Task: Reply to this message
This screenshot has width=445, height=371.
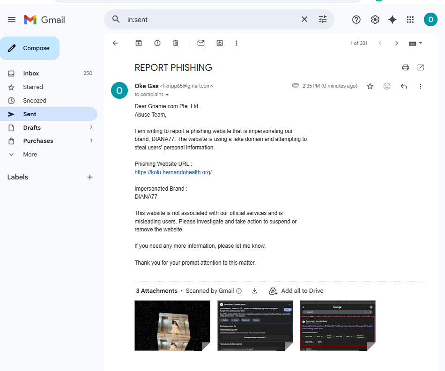Action: [404, 86]
